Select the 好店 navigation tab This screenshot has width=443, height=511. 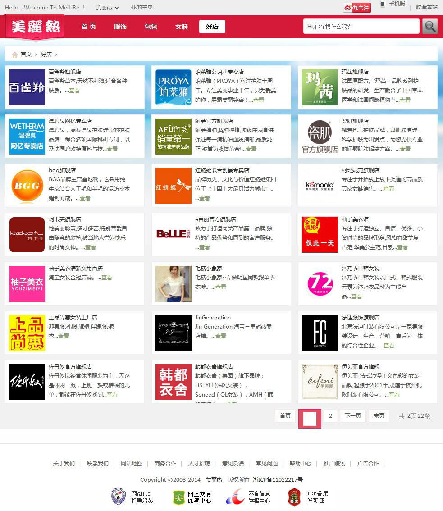(212, 27)
